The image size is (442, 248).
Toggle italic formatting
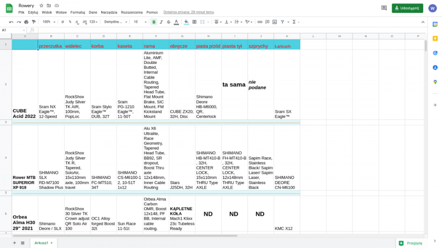[161, 22]
